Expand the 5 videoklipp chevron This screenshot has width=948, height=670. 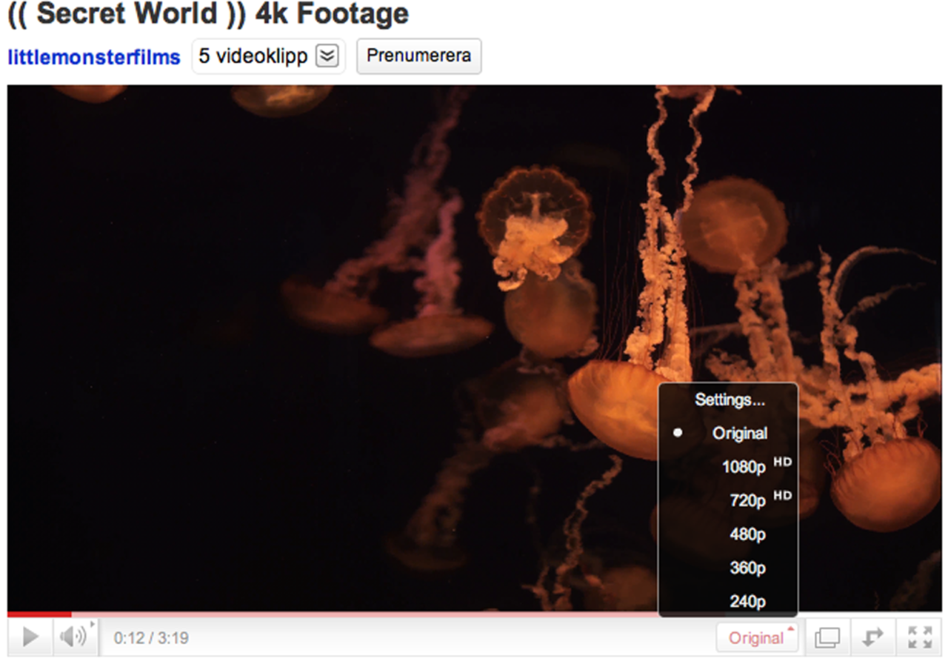click(326, 56)
